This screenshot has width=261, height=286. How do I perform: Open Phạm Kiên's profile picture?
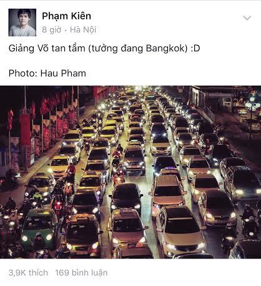[x=22, y=22]
